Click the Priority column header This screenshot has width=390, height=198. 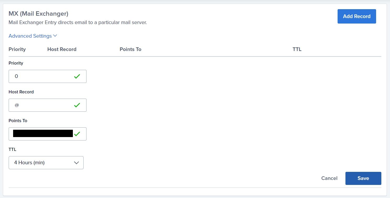[x=17, y=49]
